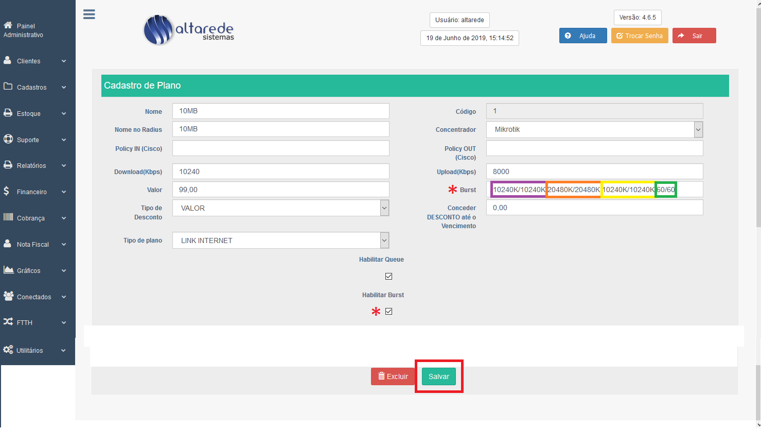Expand the Estoque menu chevron

tap(64, 113)
